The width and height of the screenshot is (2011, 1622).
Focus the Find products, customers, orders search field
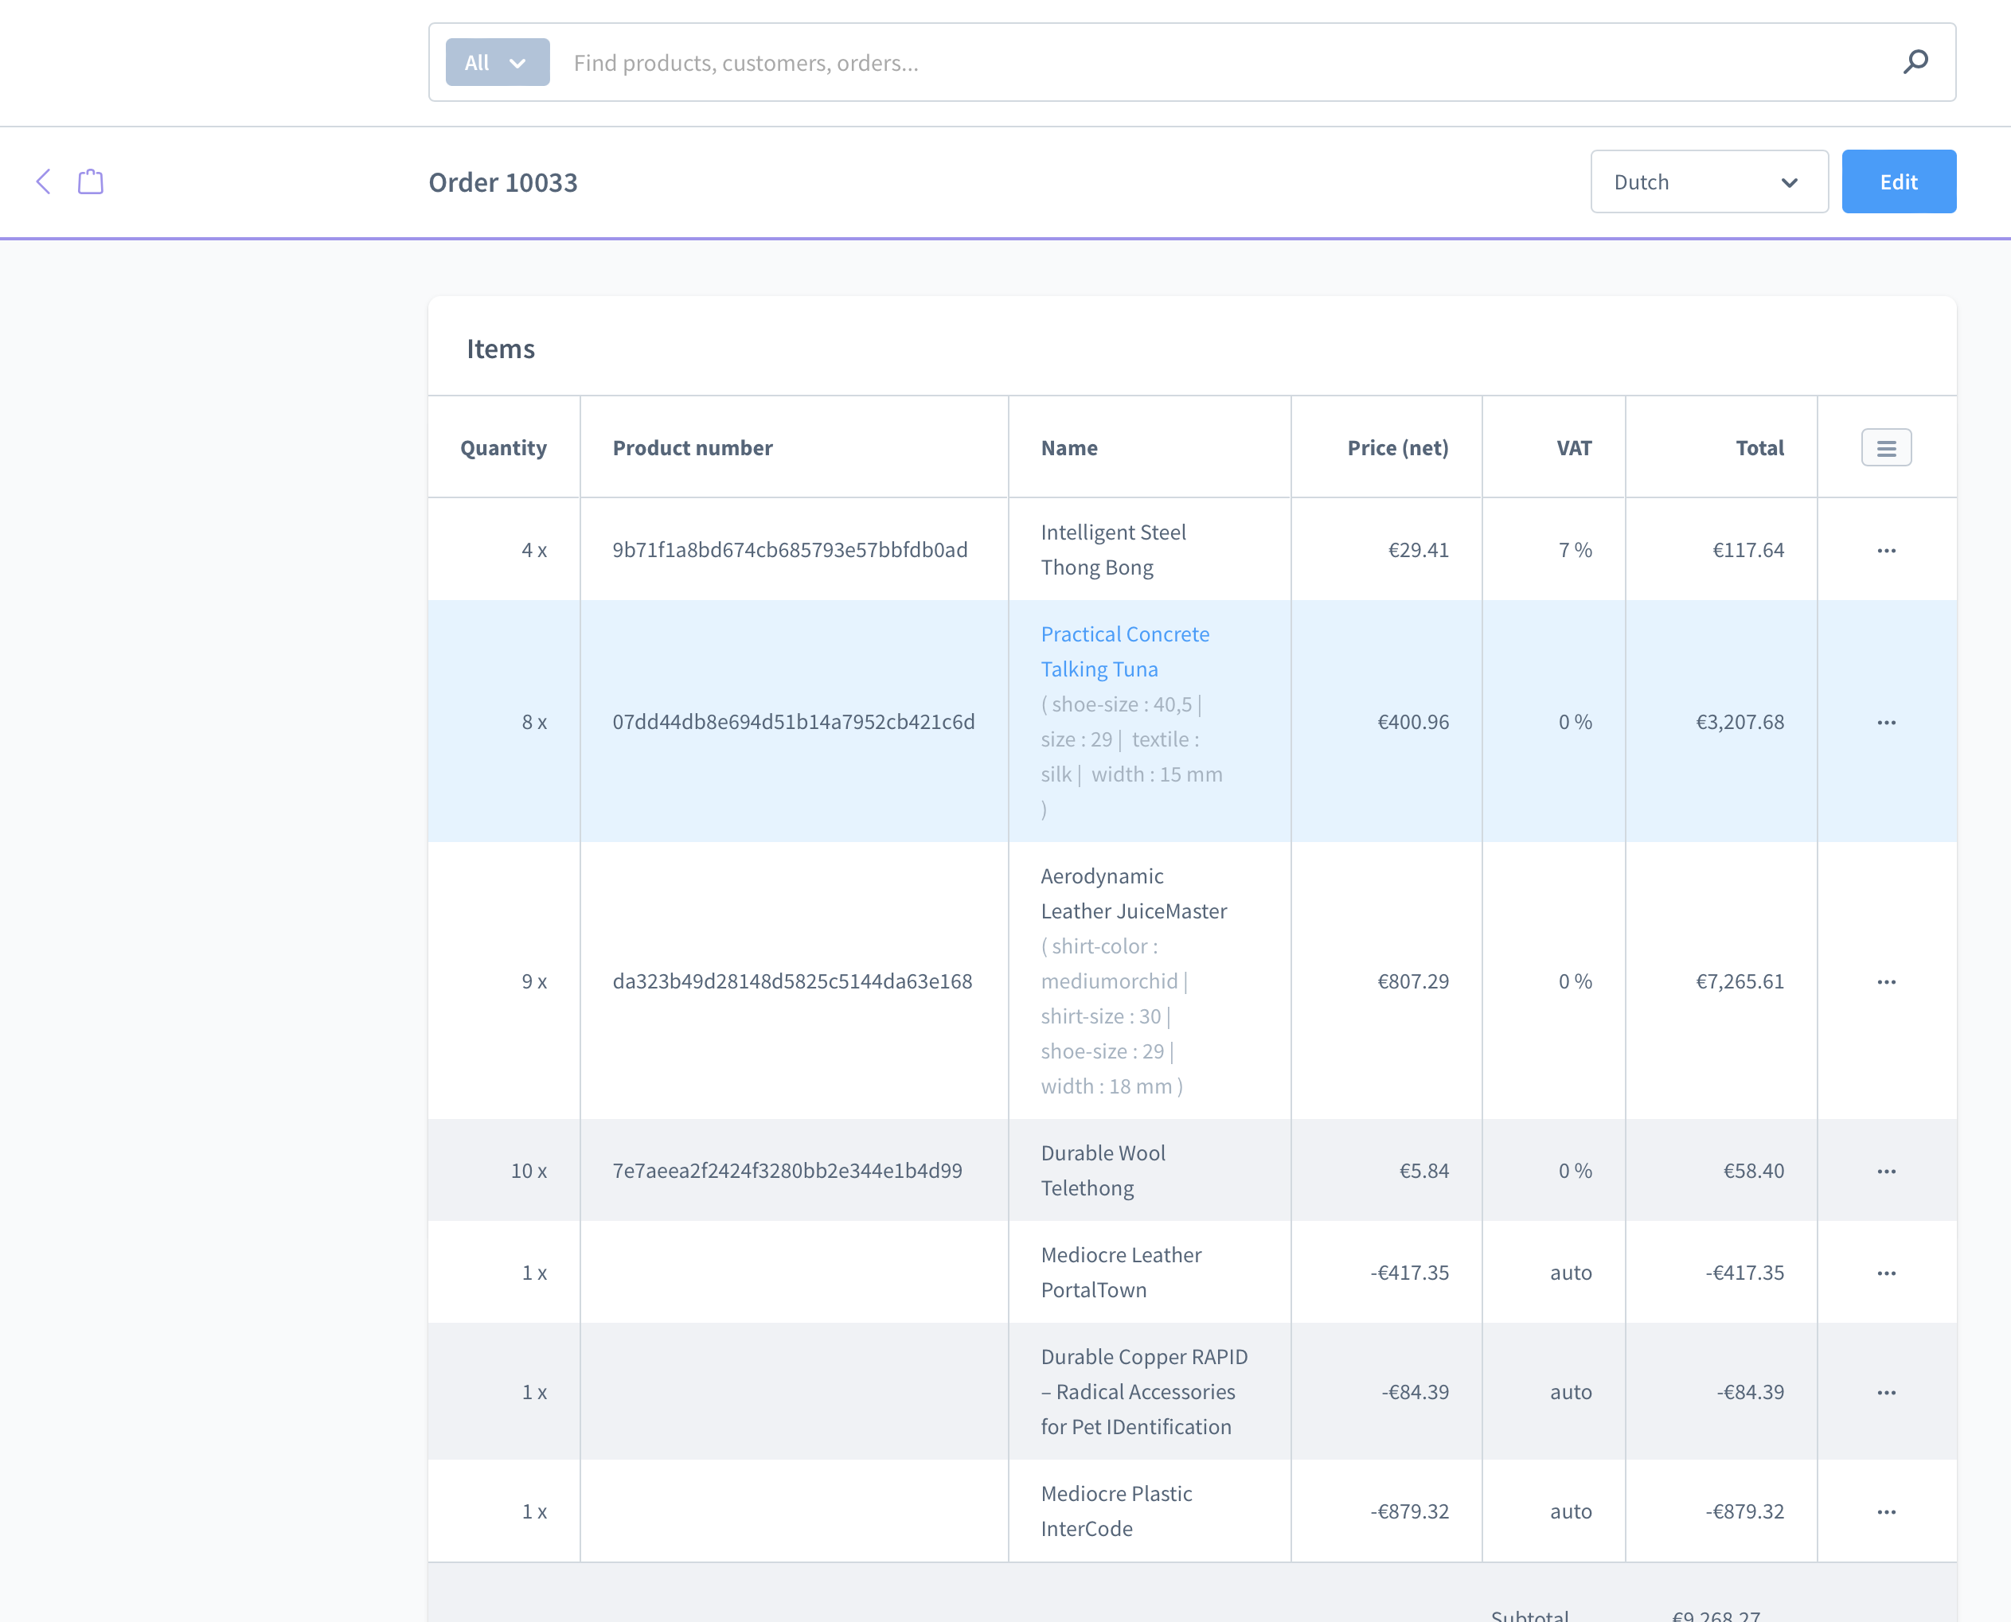1224,63
